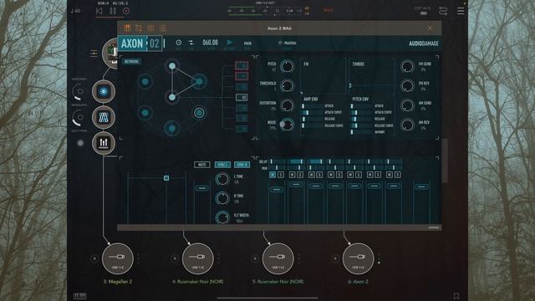Adjust the AM SEND knob
Screen dimensions: 535x301
407,105
